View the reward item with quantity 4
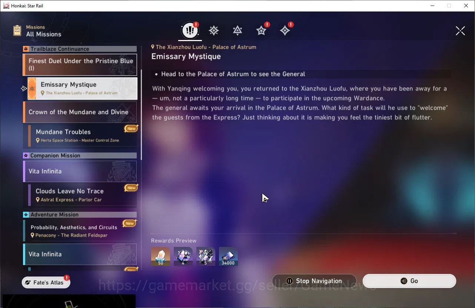This screenshot has width=475, height=308. pos(183,256)
